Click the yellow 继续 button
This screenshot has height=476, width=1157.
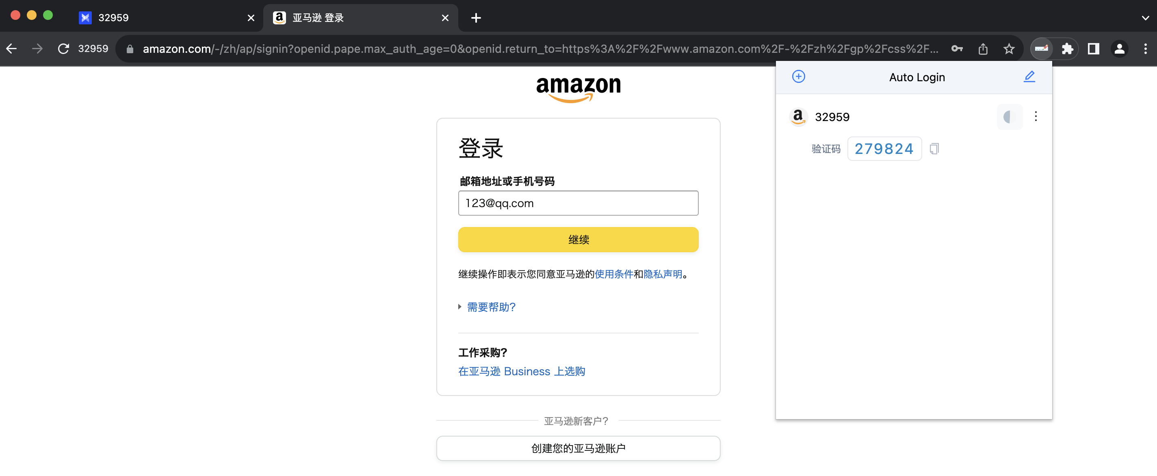578,239
